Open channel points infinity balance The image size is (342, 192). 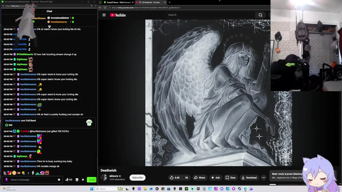69,180
